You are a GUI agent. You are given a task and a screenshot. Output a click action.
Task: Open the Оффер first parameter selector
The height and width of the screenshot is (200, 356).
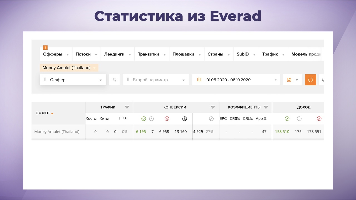click(x=73, y=80)
